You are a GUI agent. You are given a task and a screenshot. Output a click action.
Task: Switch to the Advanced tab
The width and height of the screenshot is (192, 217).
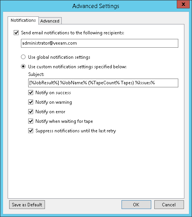(50, 21)
